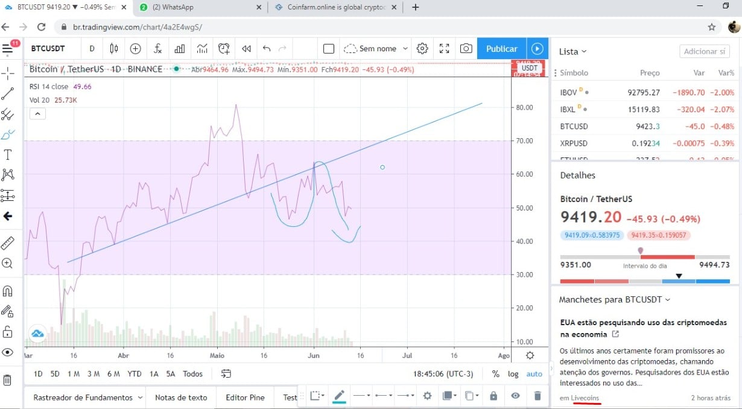
Task: Click the play stream button beside Publicar
Action: 537,49
